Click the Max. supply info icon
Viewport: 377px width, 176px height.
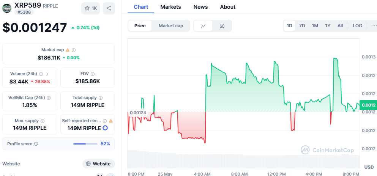(x=43, y=121)
